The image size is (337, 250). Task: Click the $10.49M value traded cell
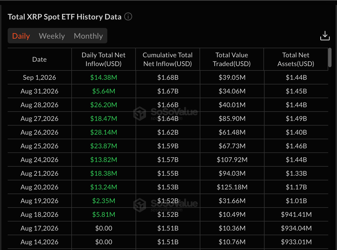[x=232, y=215]
